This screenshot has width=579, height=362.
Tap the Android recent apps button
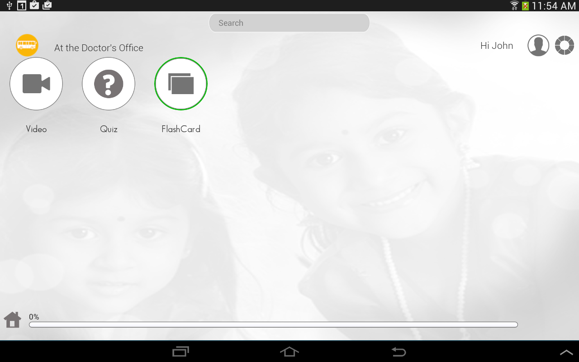181,352
